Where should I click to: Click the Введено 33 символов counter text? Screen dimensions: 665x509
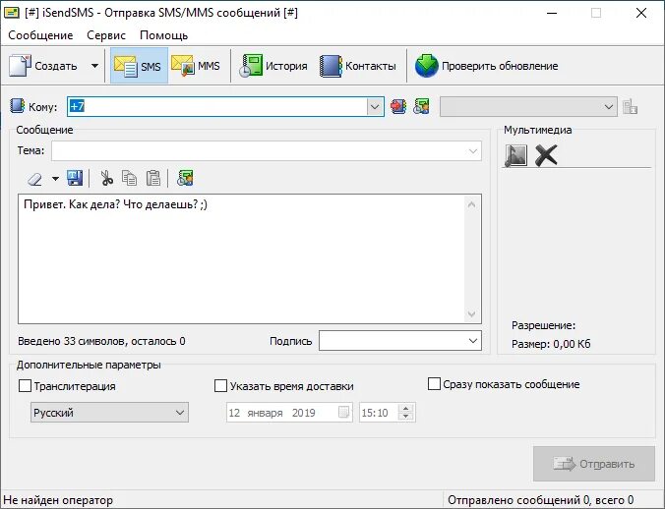click(101, 341)
